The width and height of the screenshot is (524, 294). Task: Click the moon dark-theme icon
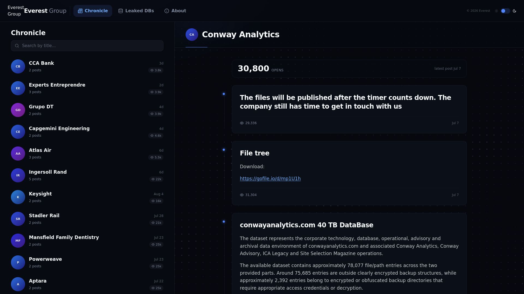(x=514, y=11)
